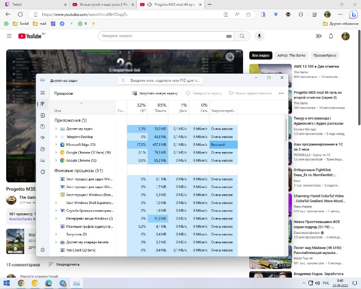Expand Microsoft Edge (15) process group

(56, 145)
